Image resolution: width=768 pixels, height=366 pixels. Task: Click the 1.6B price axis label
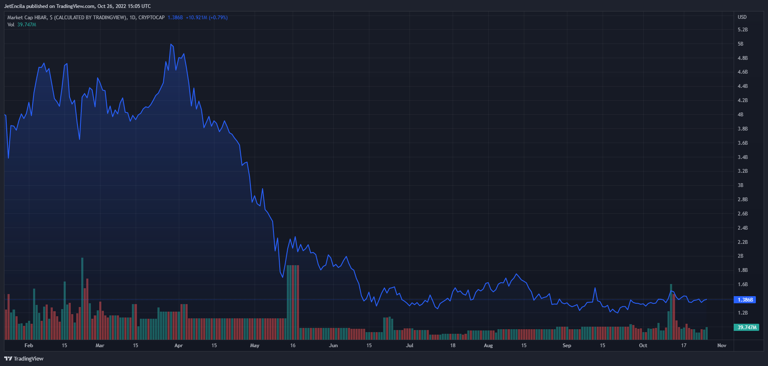(742, 284)
